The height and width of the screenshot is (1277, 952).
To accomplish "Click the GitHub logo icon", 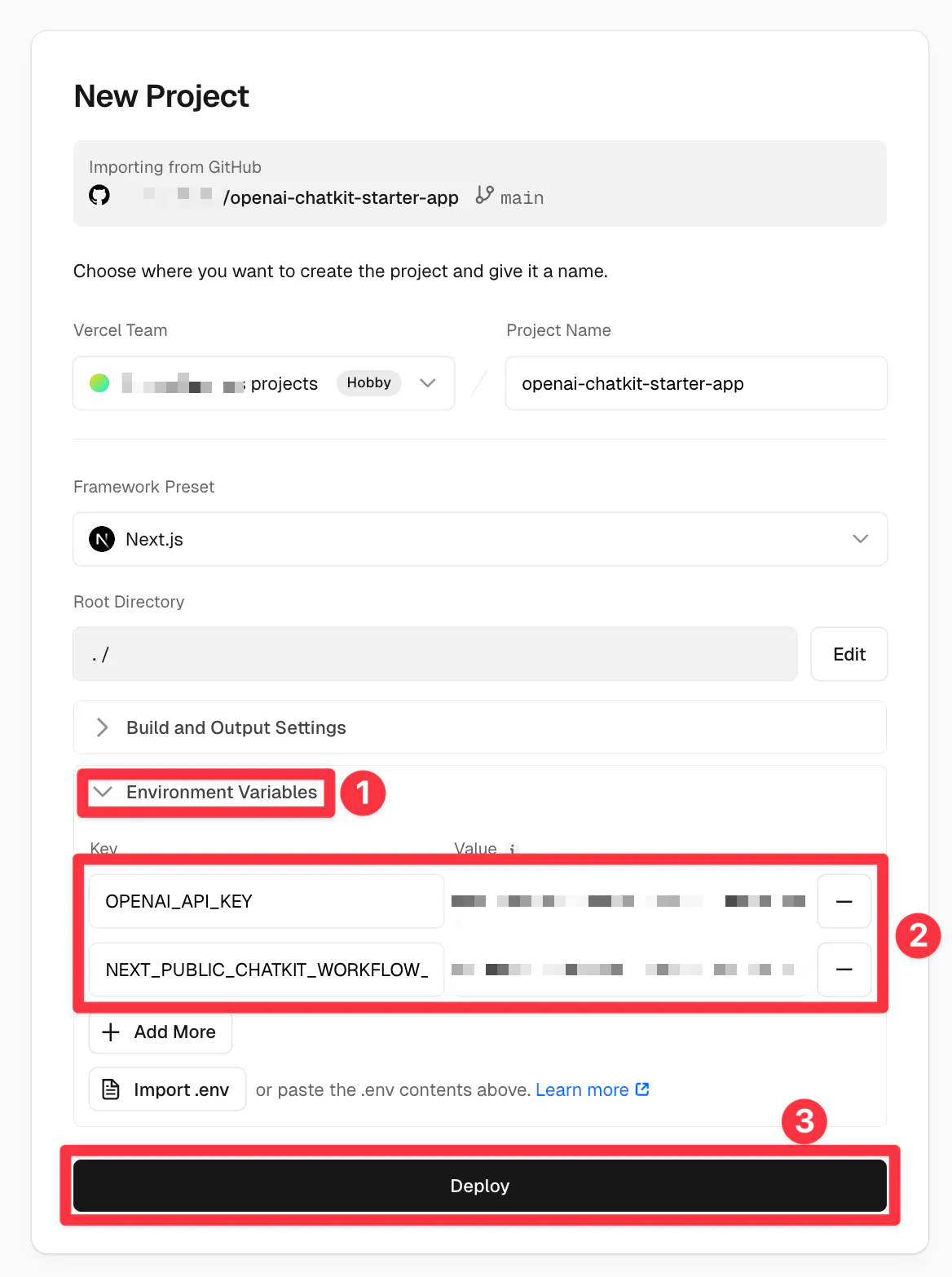I will (x=99, y=196).
